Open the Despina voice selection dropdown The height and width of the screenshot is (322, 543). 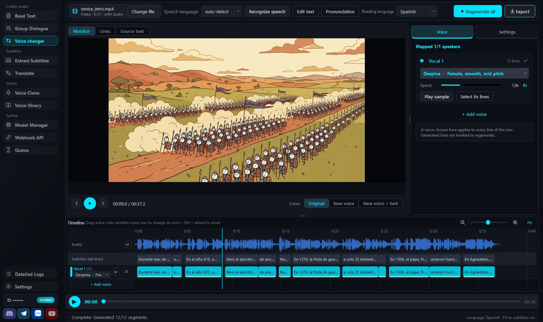474,74
